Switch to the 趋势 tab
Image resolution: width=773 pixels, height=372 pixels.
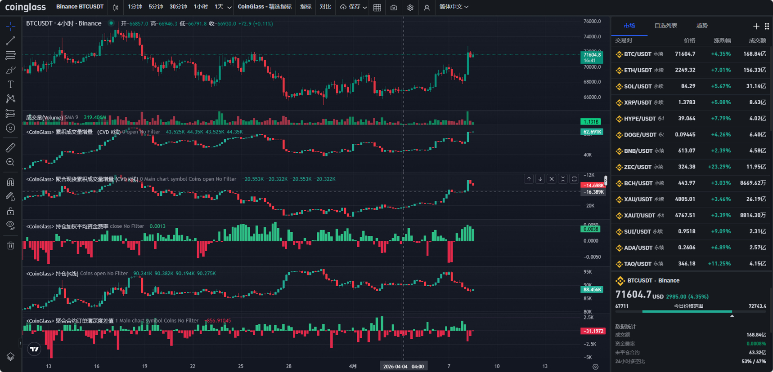(702, 26)
